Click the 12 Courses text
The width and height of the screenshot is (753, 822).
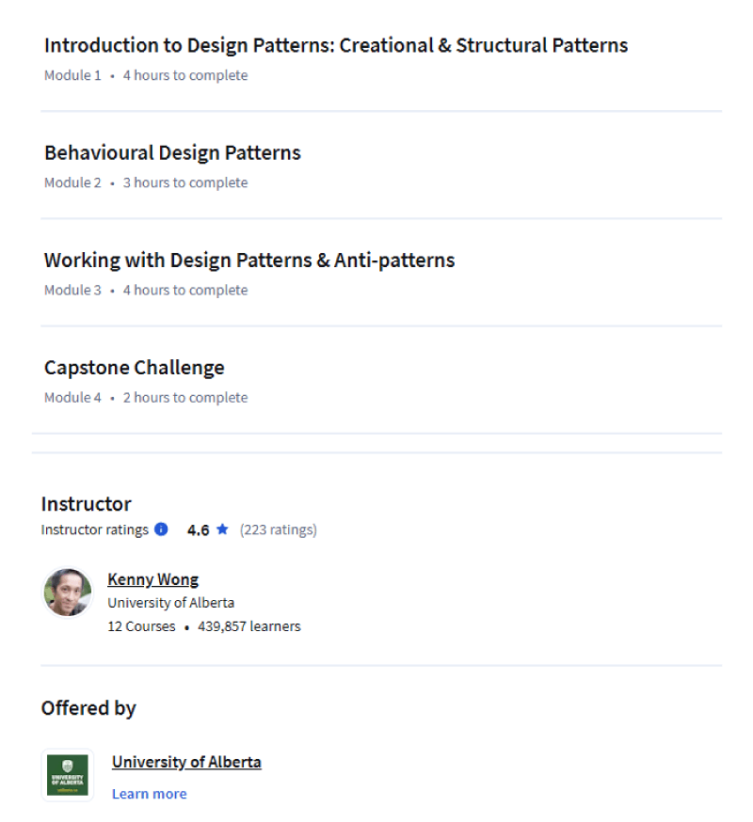coord(141,626)
